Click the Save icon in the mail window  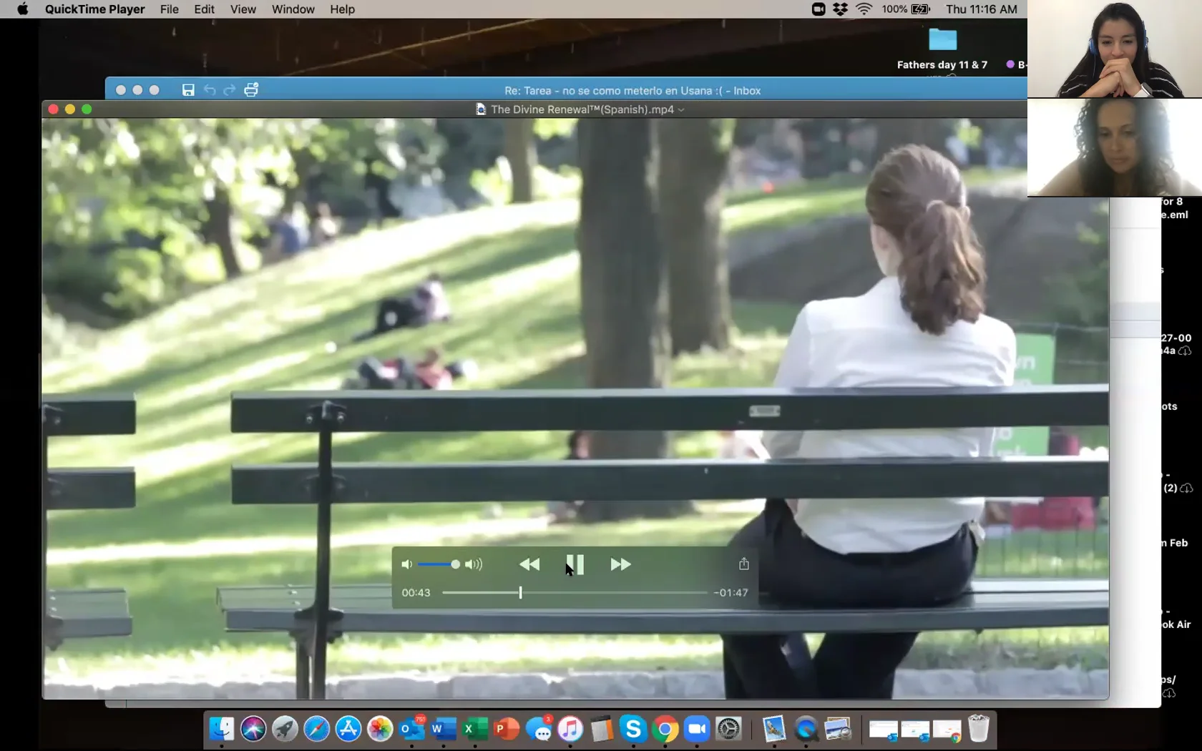pyautogui.click(x=188, y=90)
